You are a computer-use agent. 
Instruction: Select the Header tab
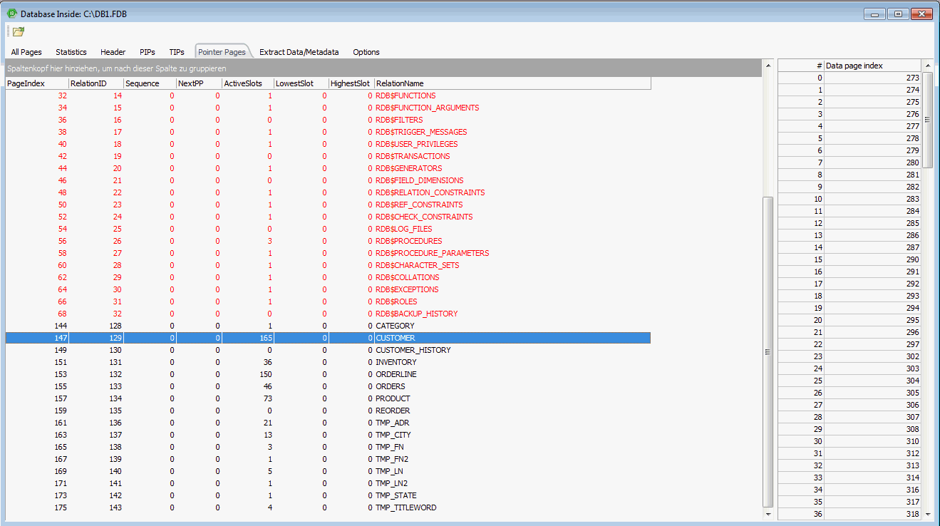pos(113,52)
